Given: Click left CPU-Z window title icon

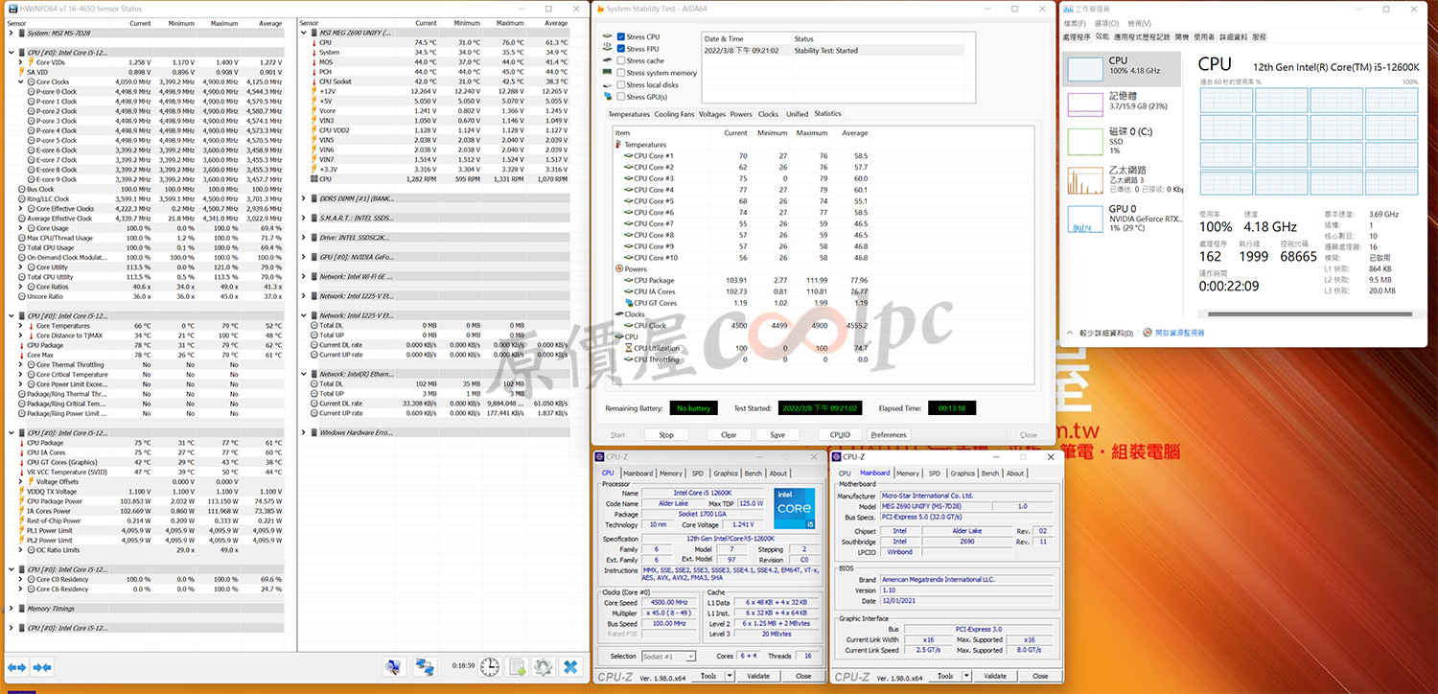Looking at the screenshot, I should (600, 457).
